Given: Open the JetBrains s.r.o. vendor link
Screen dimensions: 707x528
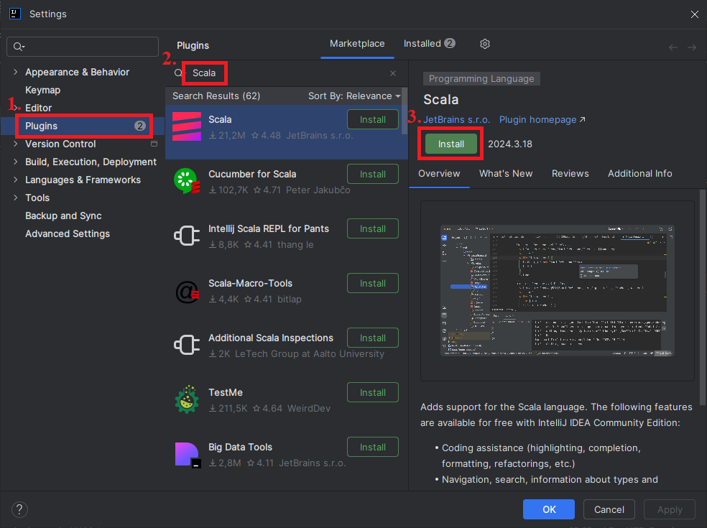Looking at the screenshot, I should click(x=456, y=120).
